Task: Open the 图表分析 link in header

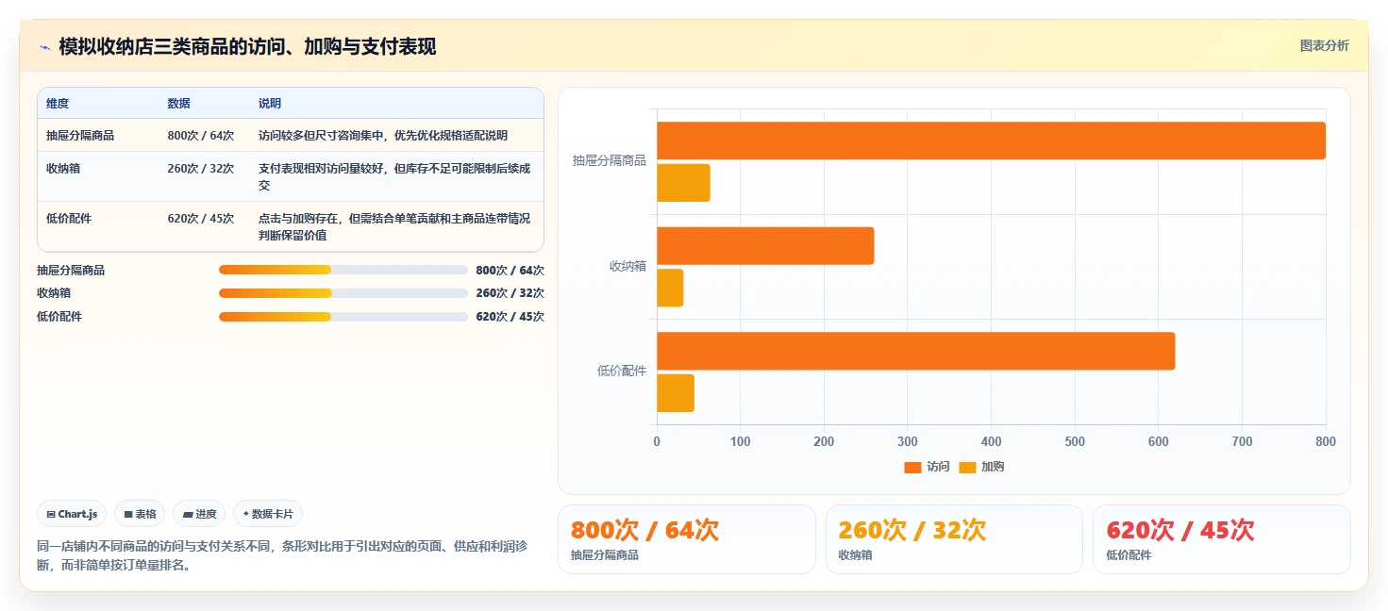Action: coord(1324,45)
